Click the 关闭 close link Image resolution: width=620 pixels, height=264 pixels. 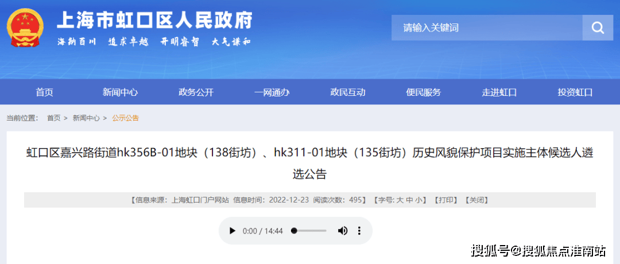click(476, 200)
